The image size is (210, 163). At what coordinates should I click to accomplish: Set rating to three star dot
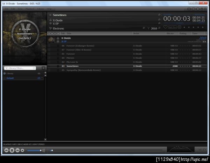point(194,27)
